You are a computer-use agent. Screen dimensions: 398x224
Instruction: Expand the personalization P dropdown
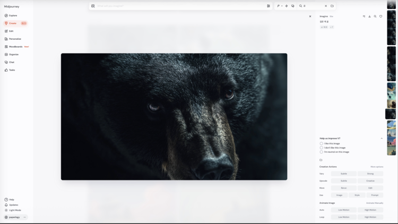pos(280,6)
